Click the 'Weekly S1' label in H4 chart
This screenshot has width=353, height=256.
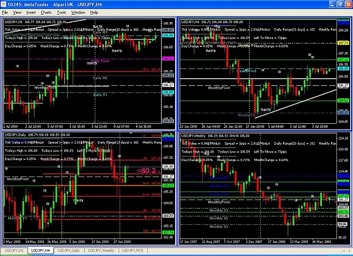pyautogui.click(x=246, y=115)
